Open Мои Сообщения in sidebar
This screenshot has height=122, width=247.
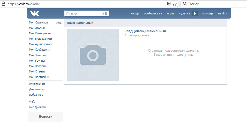tap(39, 50)
